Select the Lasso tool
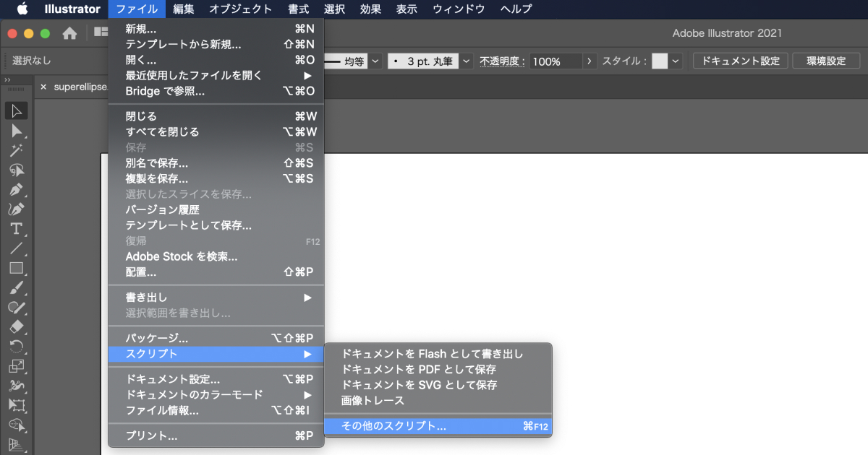The height and width of the screenshot is (455, 868). (x=17, y=170)
